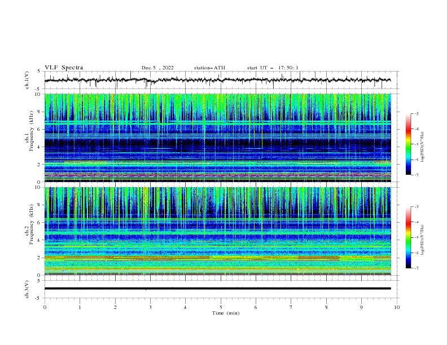Select the "start UT = 17:50: 1" text
The width and height of the screenshot is (447, 345).
(x=273, y=68)
